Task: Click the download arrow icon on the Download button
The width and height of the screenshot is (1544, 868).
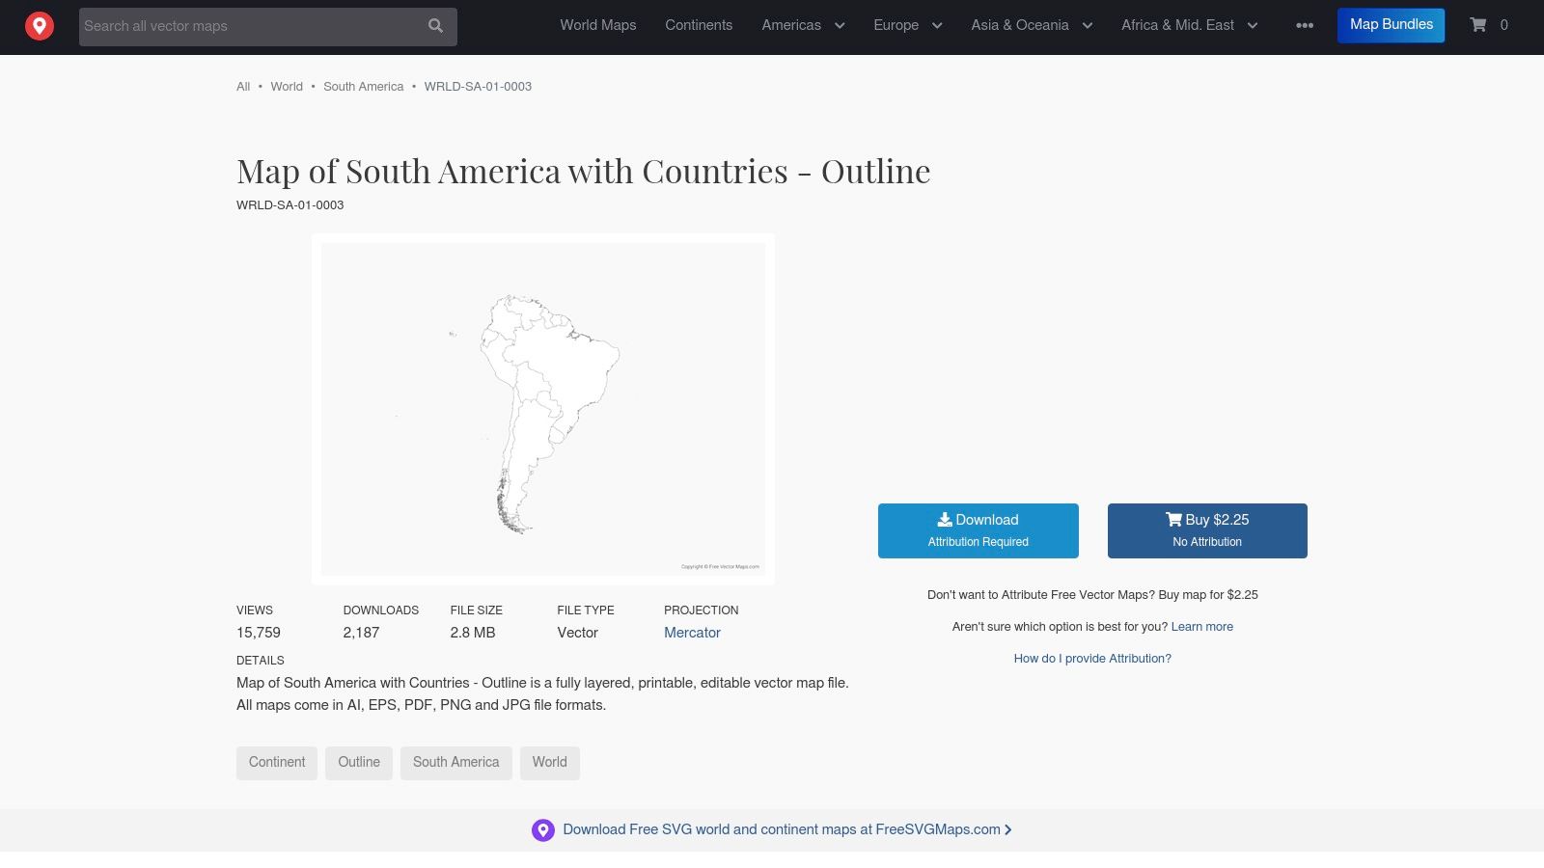Action: point(946,520)
